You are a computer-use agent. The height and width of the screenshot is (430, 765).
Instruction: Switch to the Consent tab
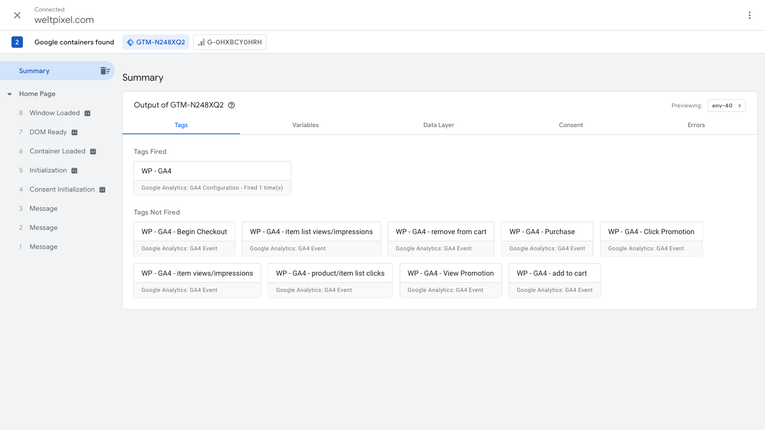click(x=571, y=125)
